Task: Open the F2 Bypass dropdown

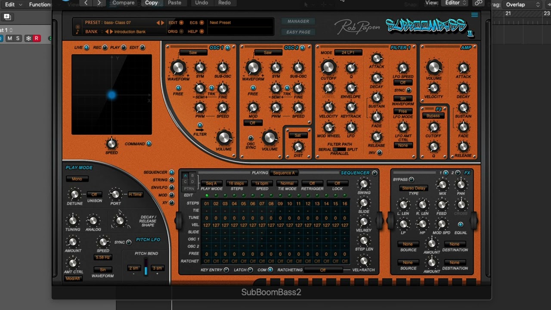Action: point(433,116)
